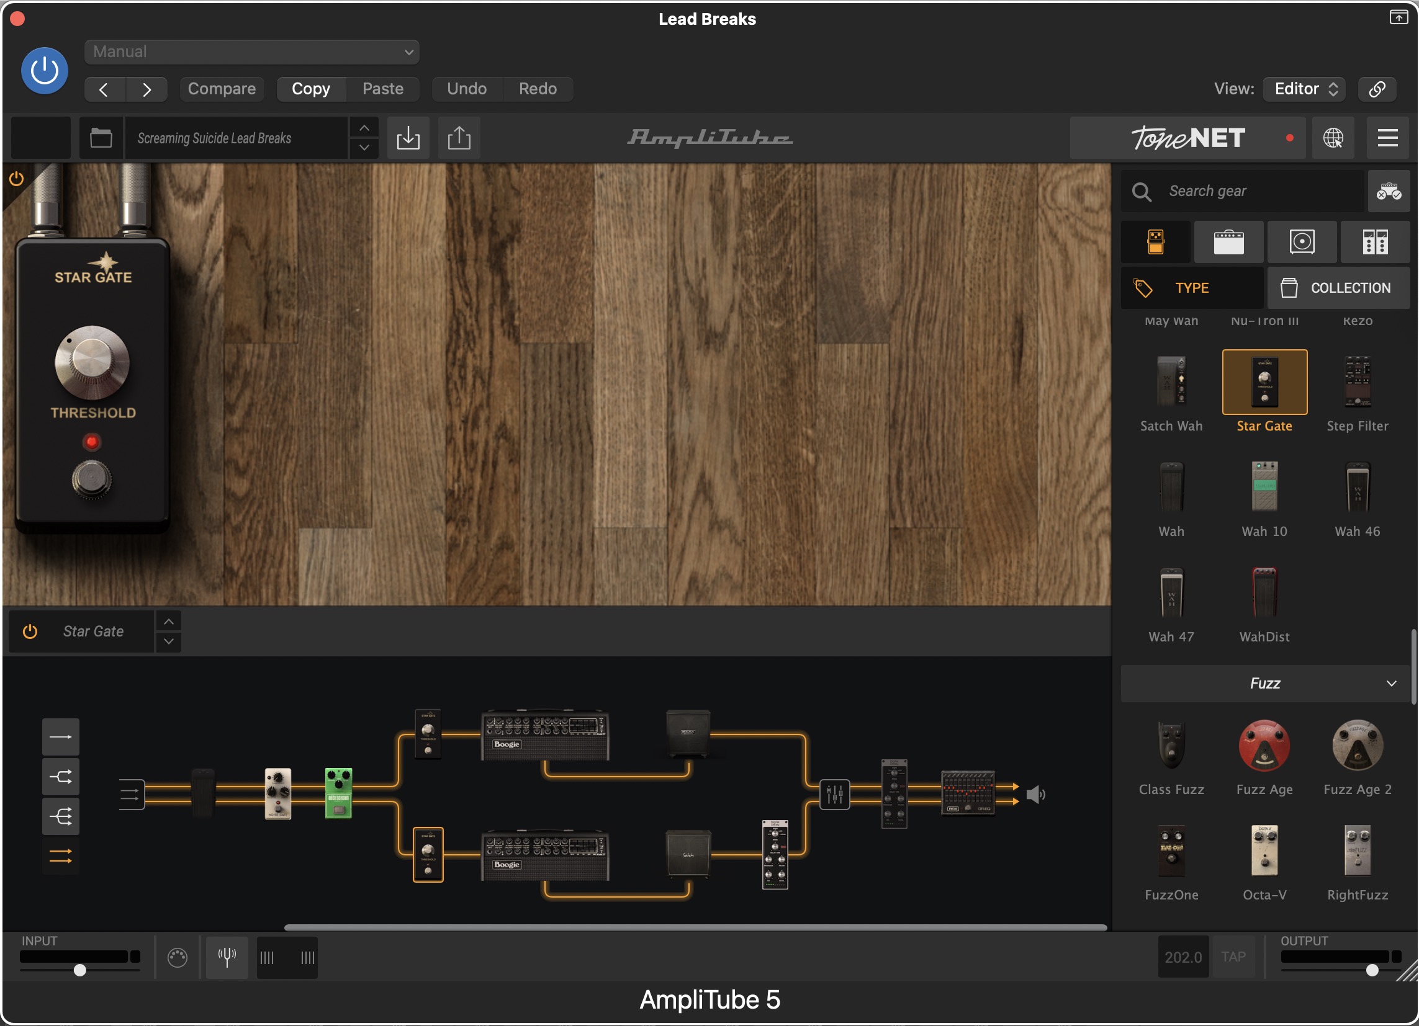Go to next preset arrow
Viewport: 1419px width, 1026px height.
click(x=146, y=89)
